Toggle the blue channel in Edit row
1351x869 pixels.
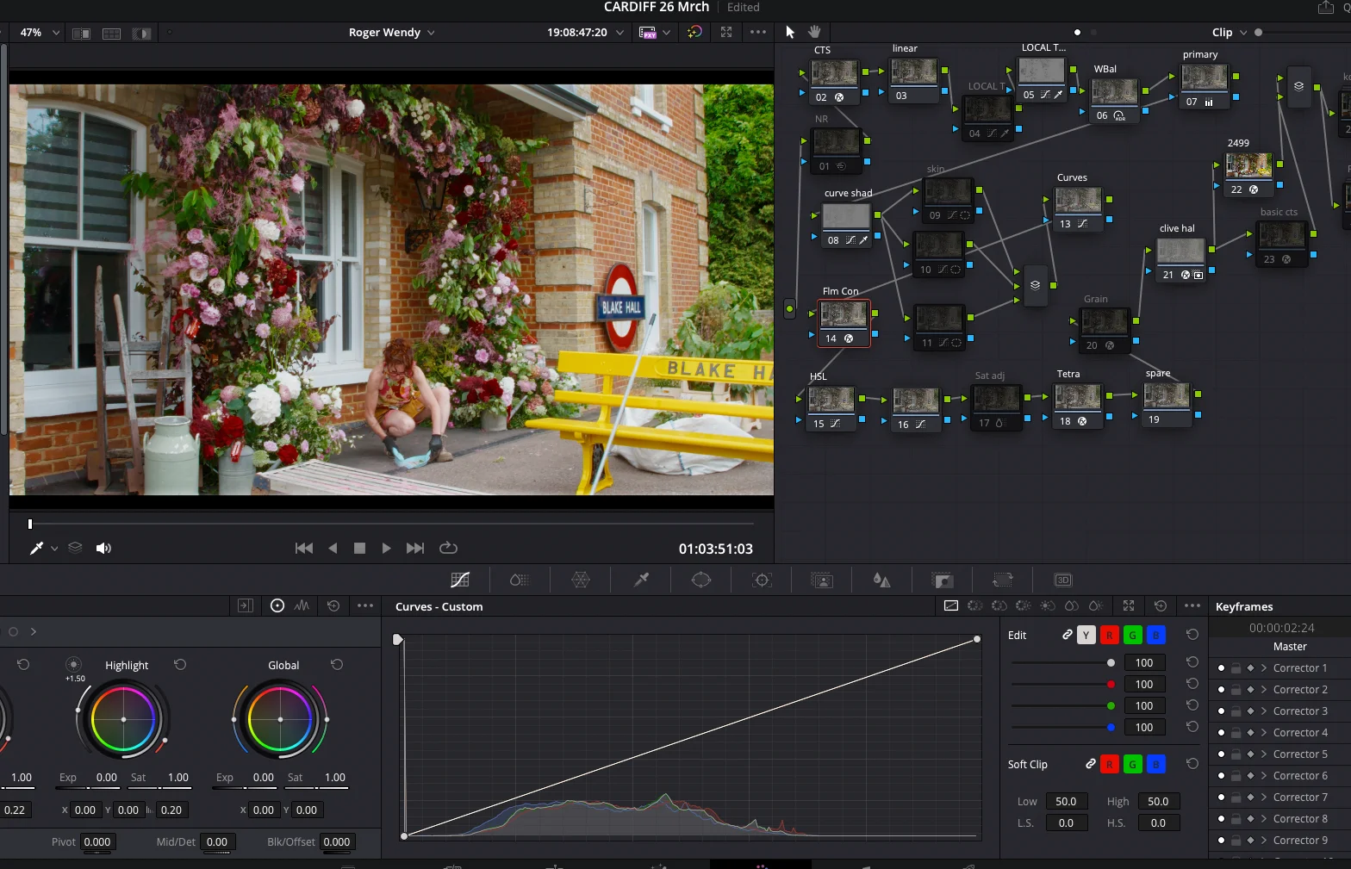(1156, 635)
